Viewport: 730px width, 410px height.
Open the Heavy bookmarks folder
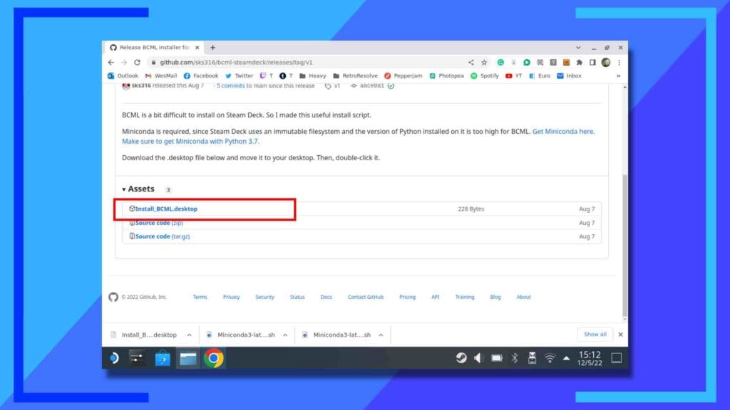pos(312,75)
